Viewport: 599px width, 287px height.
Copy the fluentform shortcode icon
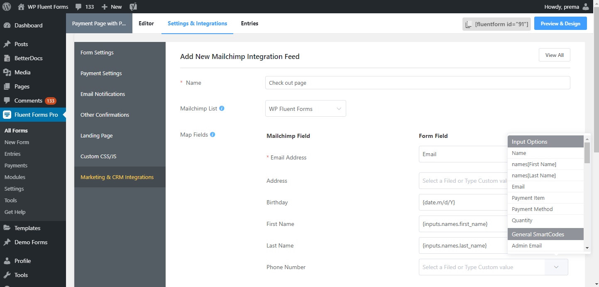469,24
